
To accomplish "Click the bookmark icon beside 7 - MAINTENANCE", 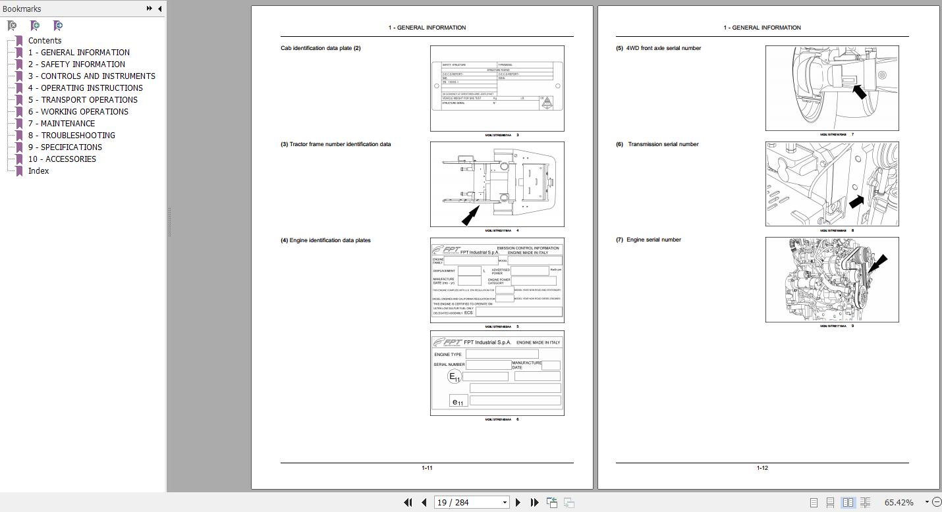I will tap(19, 123).
